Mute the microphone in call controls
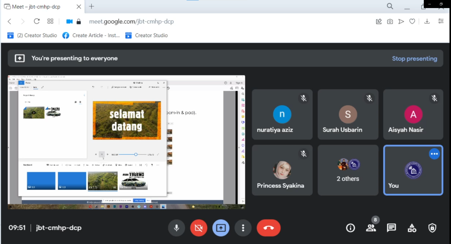Image resolution: width=451 pixels, height=244 pixels. click(x=177, y=228)
